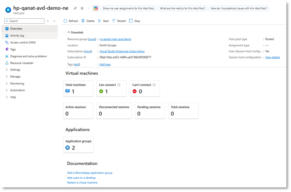Image resolution: width=291 pixels, height=192 pixels.
Task: Click 'move' link beside Subscription
Action: [x=88, y=51]
